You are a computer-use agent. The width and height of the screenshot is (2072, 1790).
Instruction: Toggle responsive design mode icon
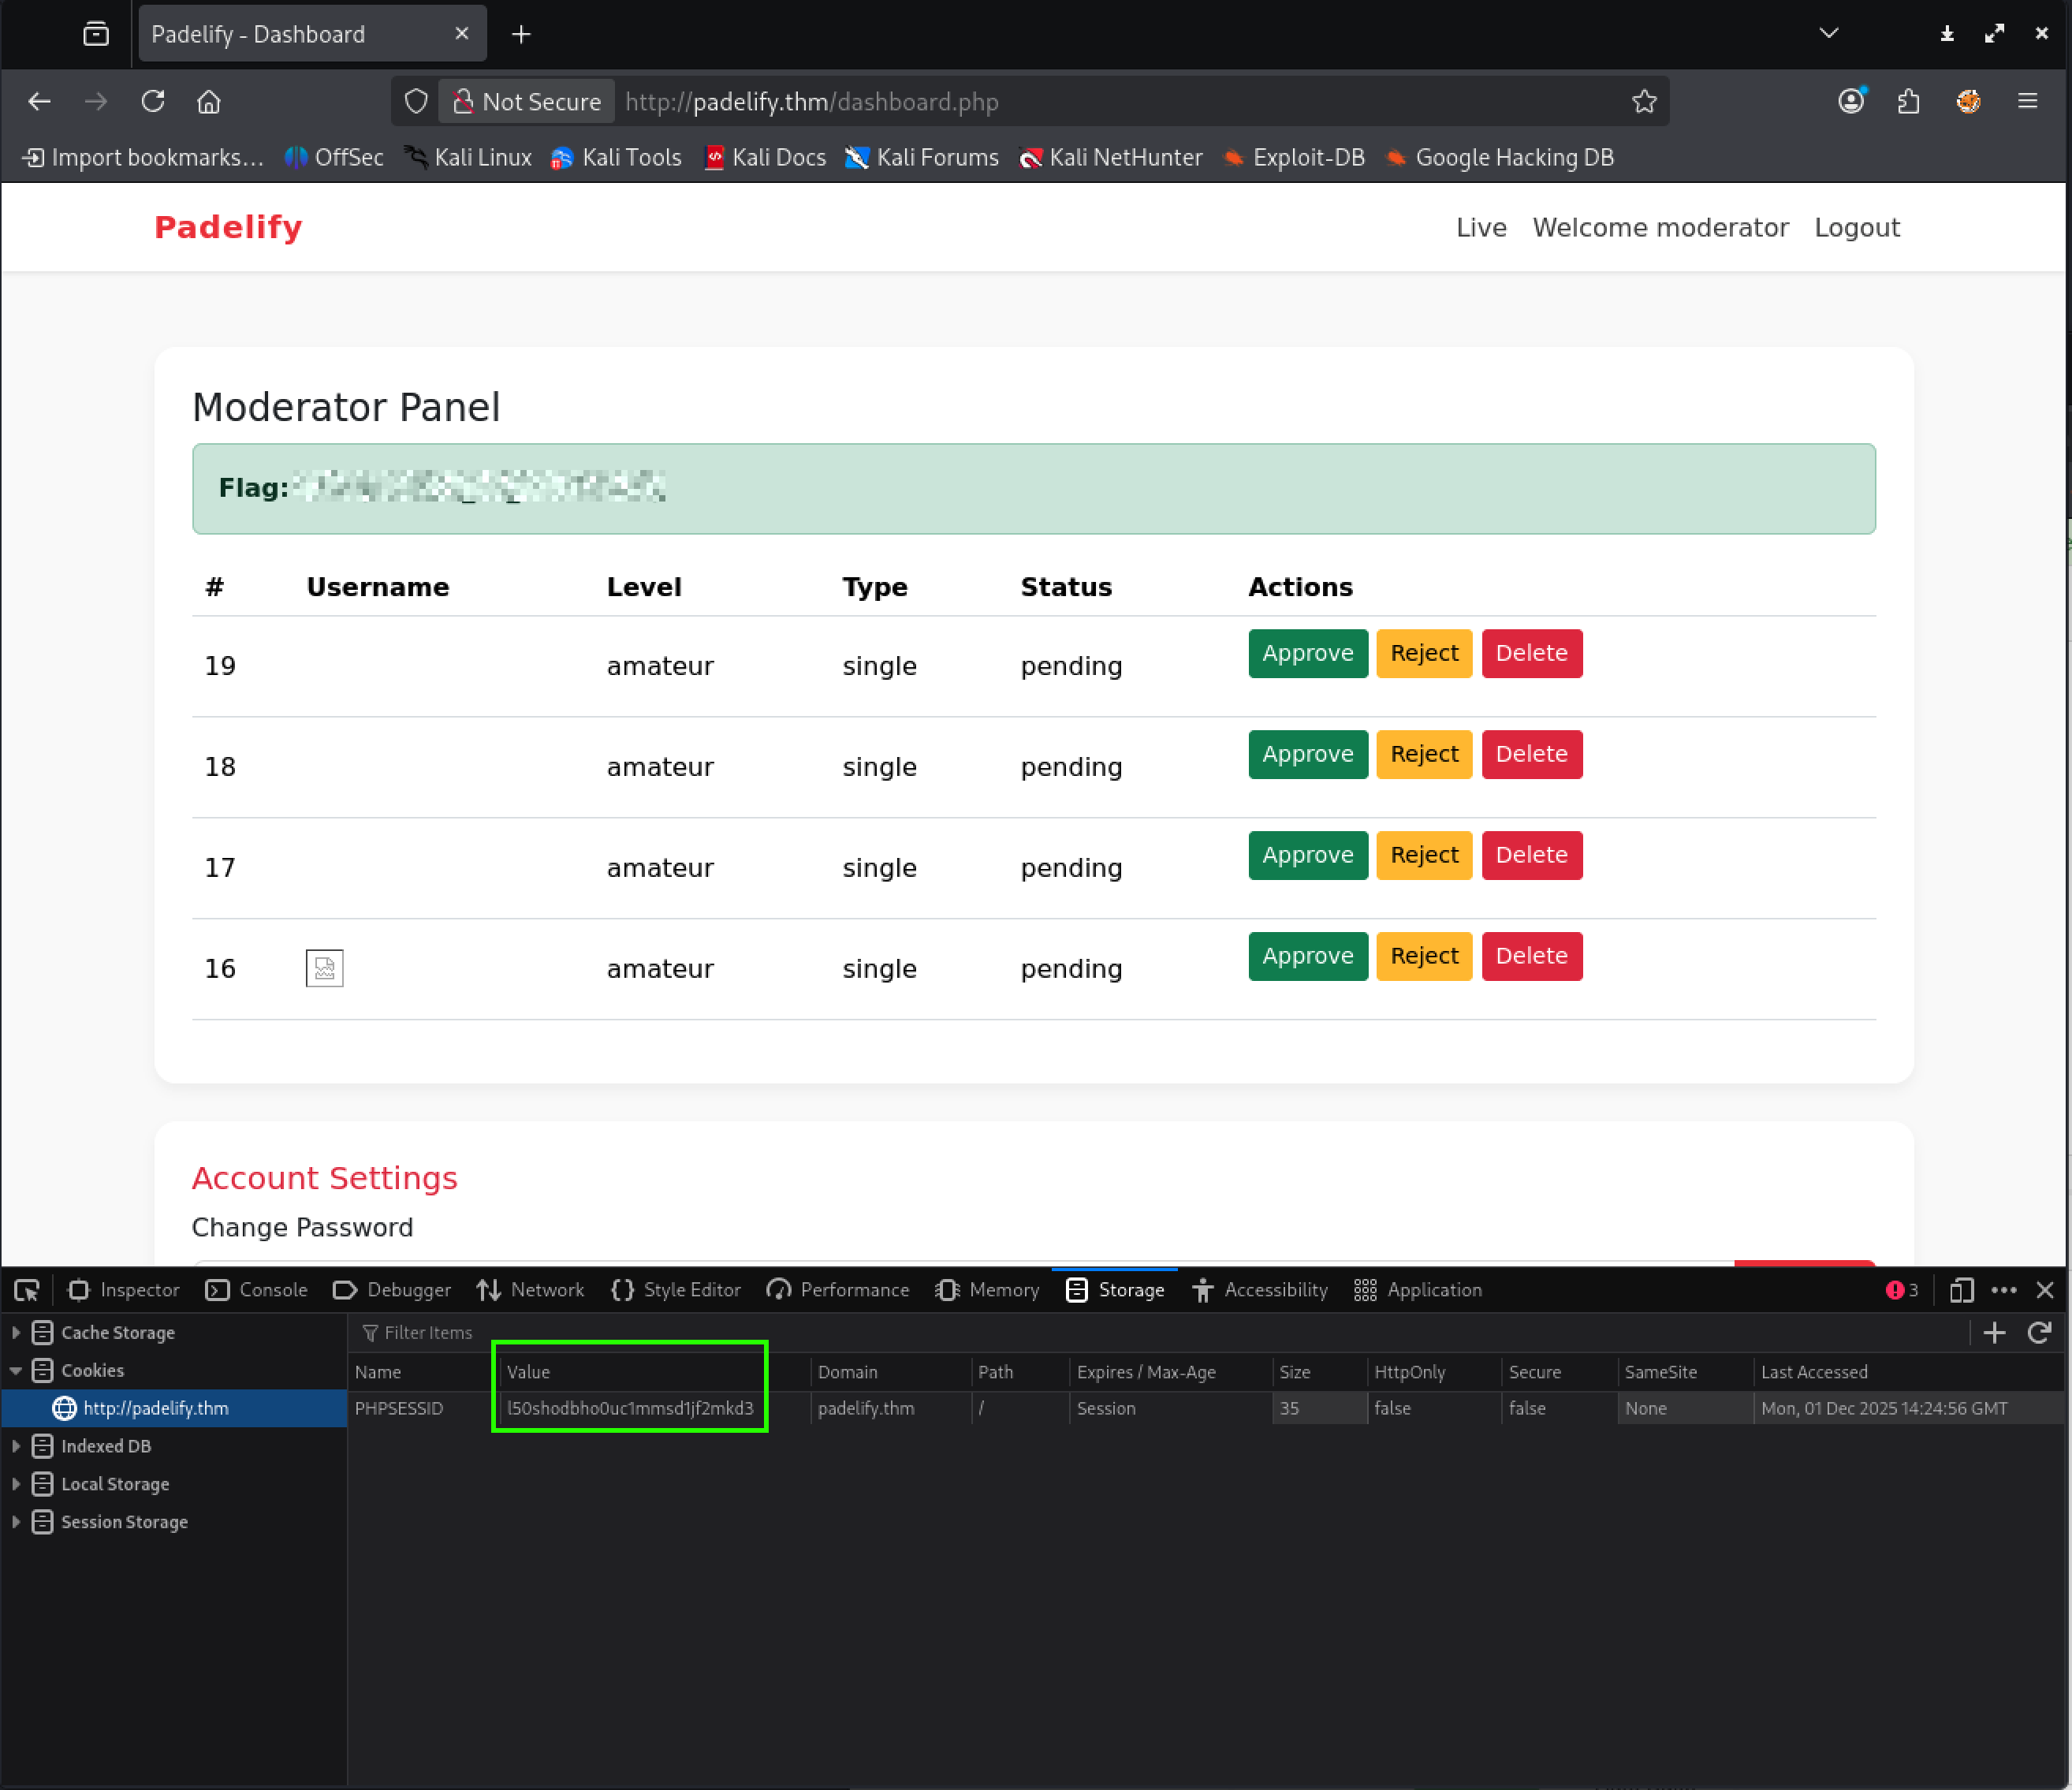(x=1961, y=1290)
